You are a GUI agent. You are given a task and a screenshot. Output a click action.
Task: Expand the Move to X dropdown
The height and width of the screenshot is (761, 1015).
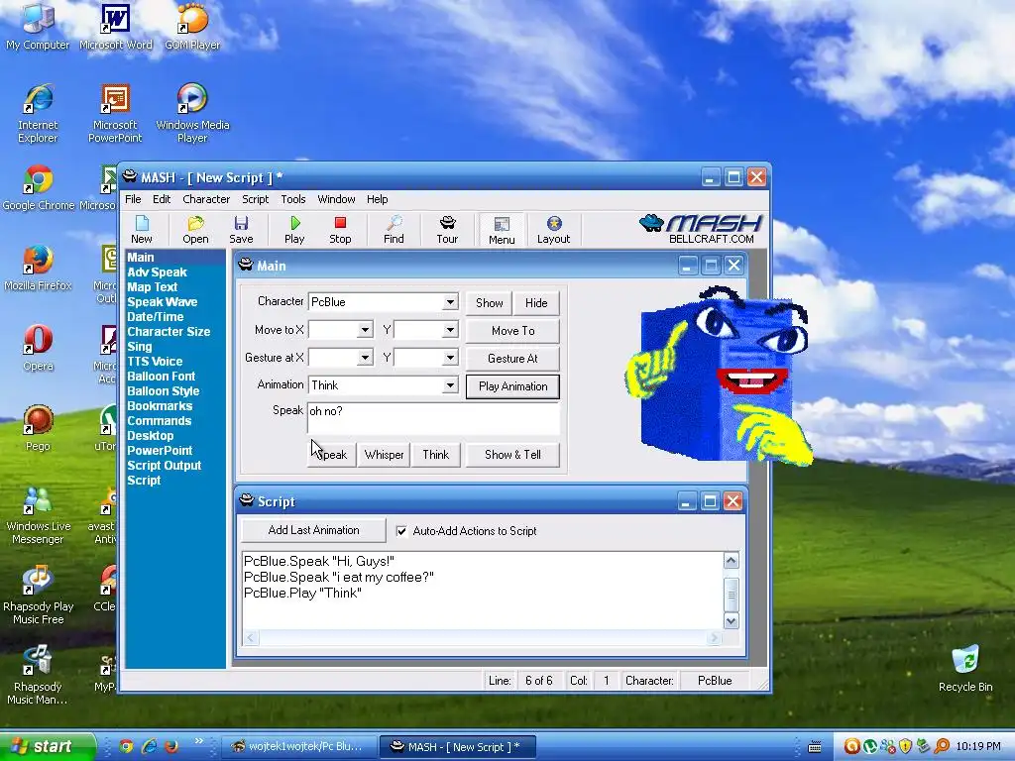click(365, 330)
